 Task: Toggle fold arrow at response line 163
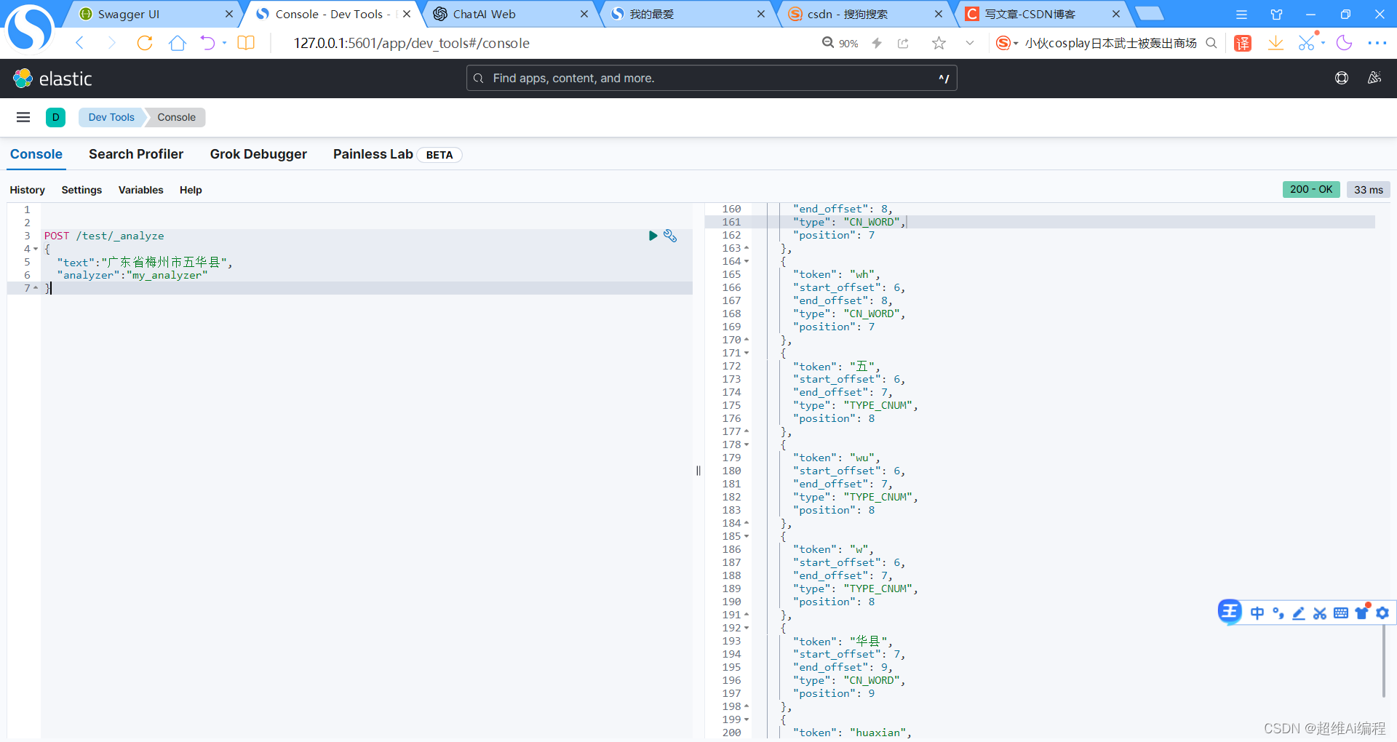coord(747,248)
